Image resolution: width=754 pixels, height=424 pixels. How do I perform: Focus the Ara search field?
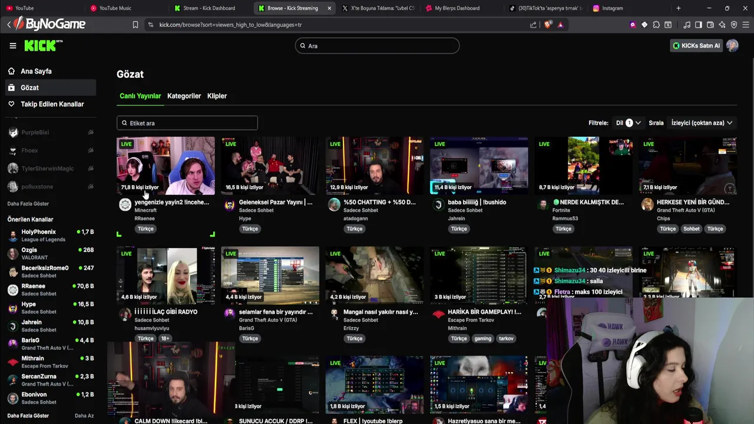(377, 45)
